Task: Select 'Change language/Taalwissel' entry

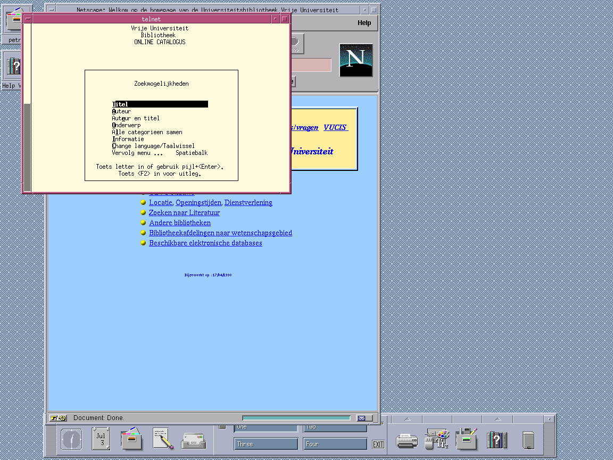Action: pos(153,146)
